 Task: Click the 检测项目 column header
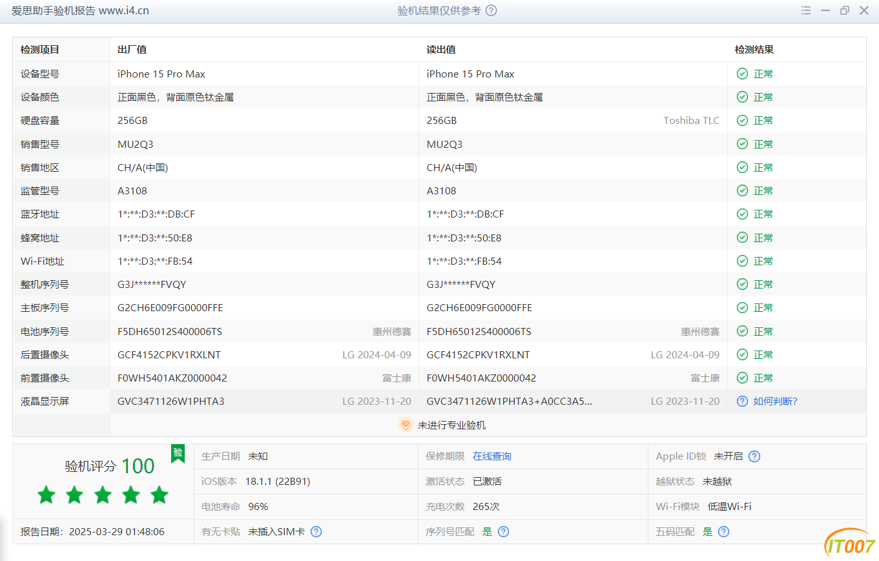[40, 50]
